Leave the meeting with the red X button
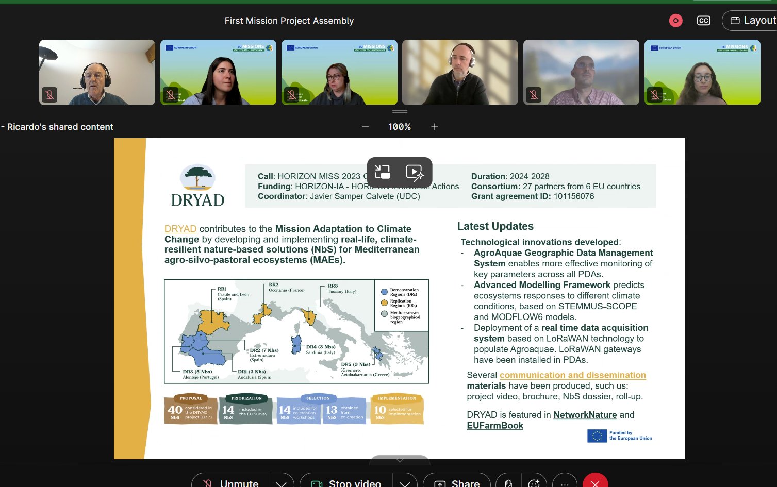Screen dimensions: 777x487 click(596, 482)
